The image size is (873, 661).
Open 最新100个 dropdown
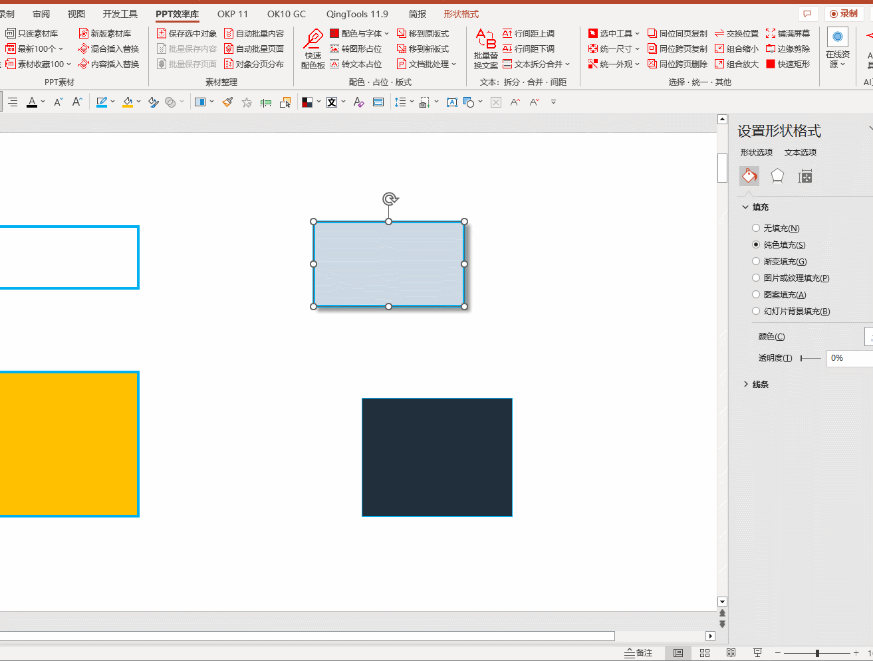(35, 48)
